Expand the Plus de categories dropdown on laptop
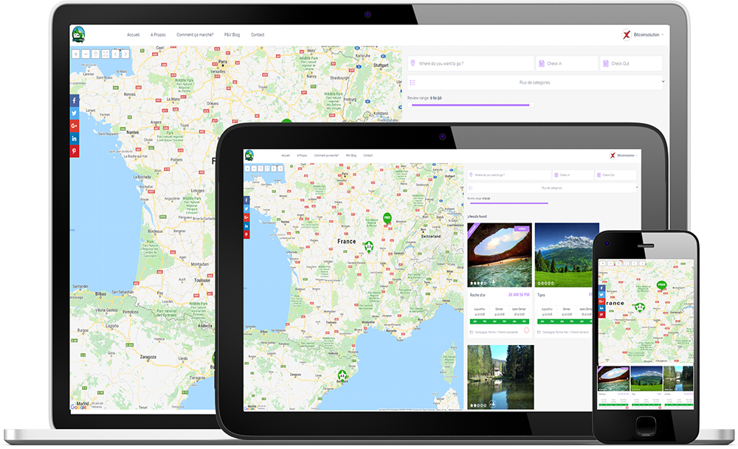The width and height of the screenshot is (738, 449). pyautogui.click(x=535, y=83)
